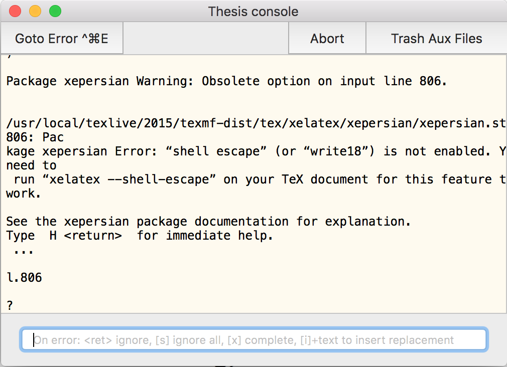Click empty toolbar area beside Goto Error
507x367 pixels.
(206, 39)
